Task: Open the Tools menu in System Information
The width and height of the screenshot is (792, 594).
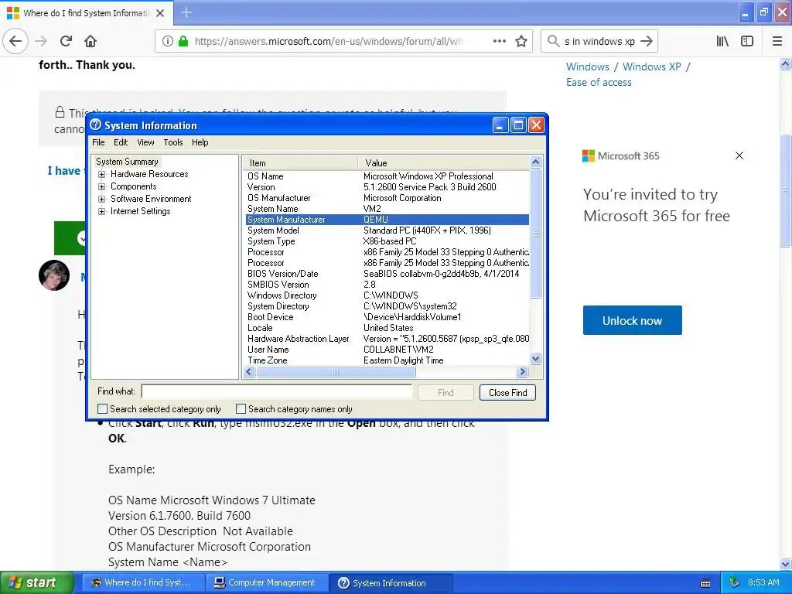Action: coord(172,142)
